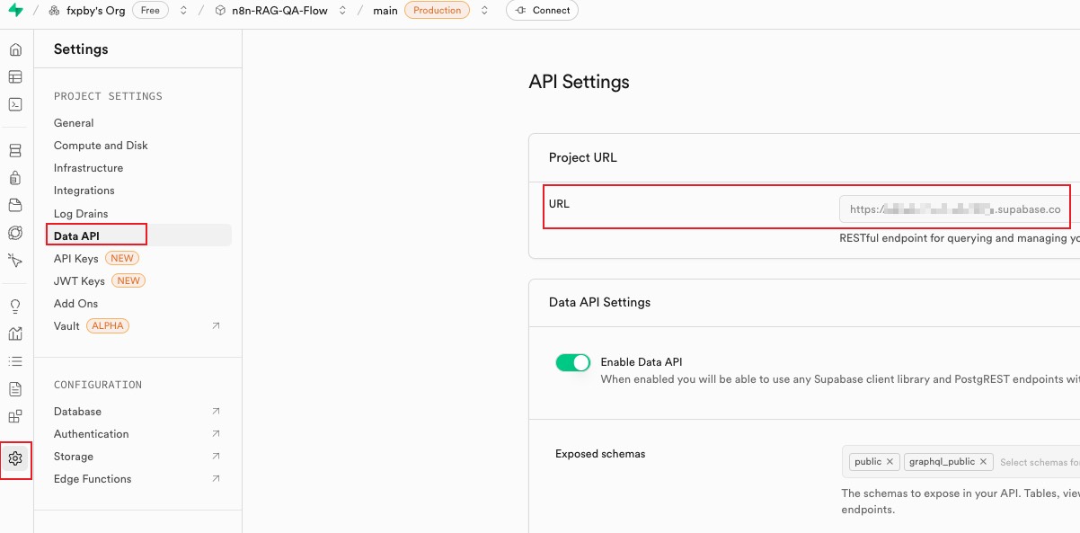Open Authentication lock icon in sidebar
1080x533 pixels.
coord(15,178)
